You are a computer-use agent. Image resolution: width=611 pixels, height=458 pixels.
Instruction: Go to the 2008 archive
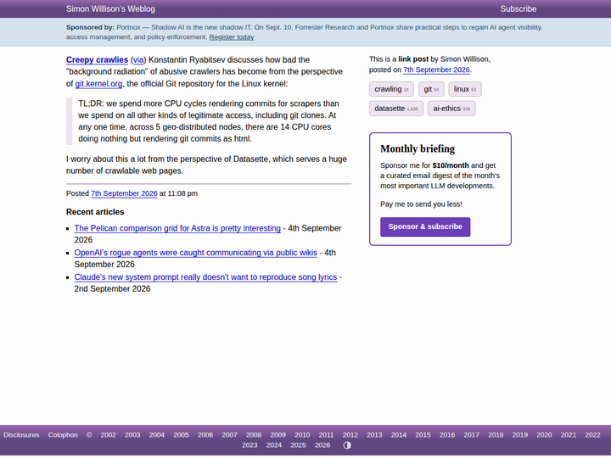(254, 435)
